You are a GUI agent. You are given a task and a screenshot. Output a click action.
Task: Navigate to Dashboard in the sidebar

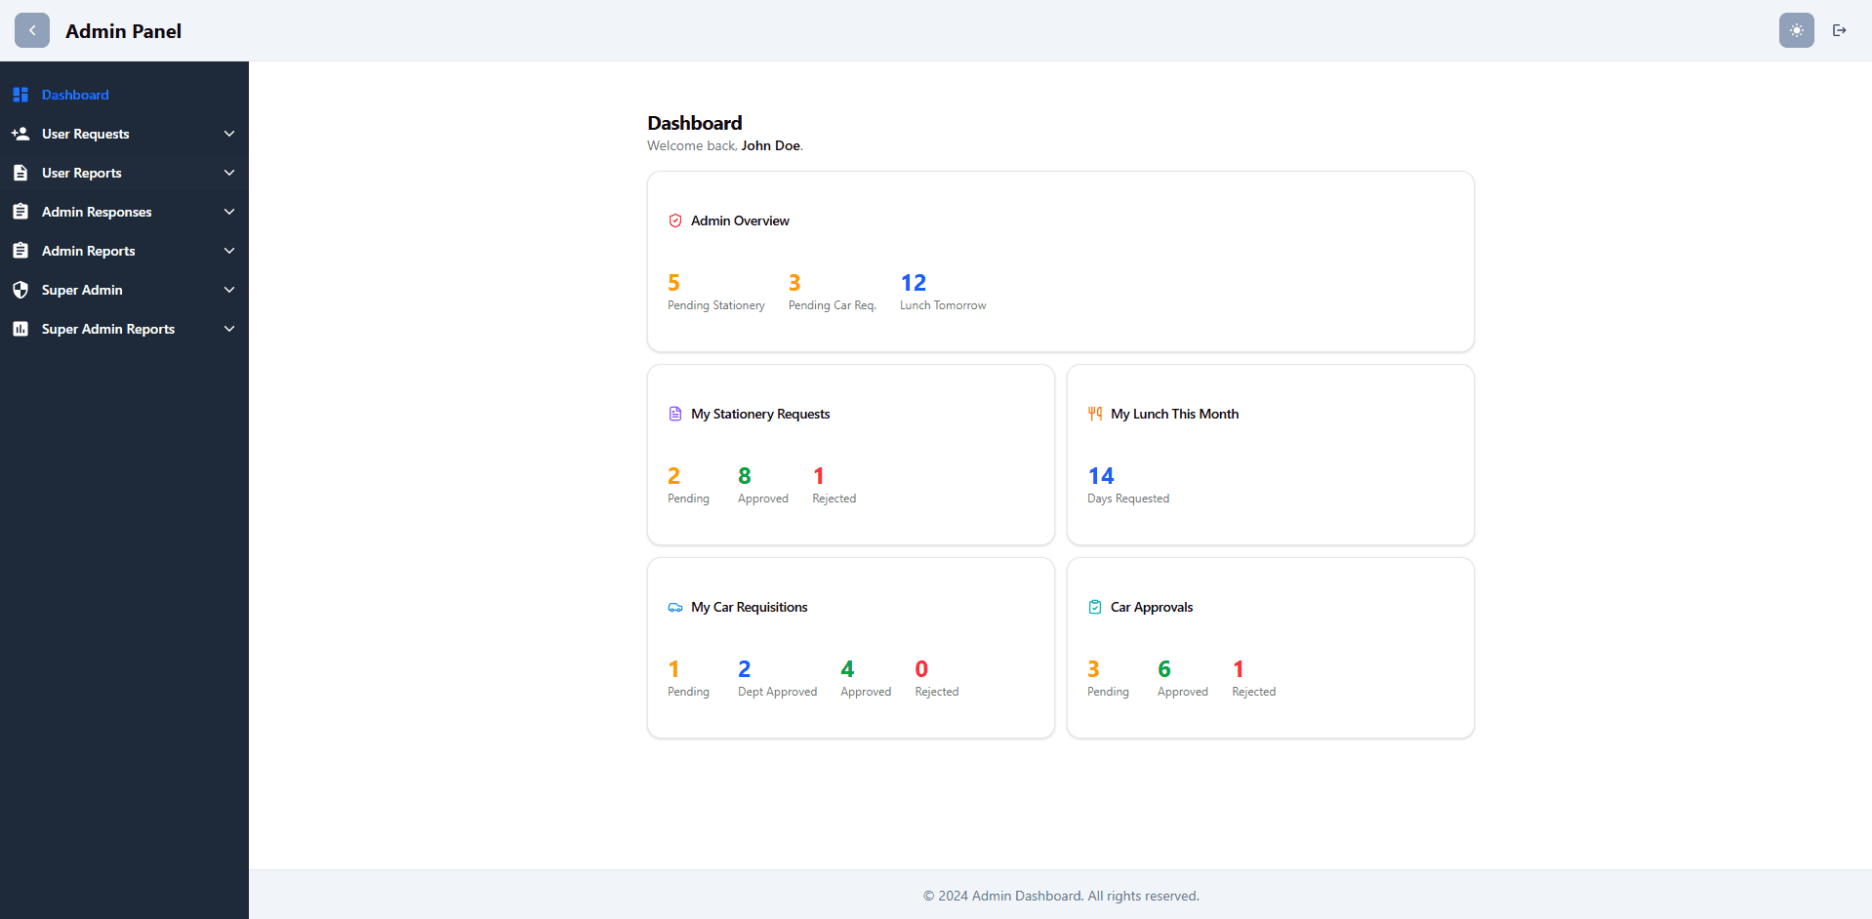[x=75, y=95]
